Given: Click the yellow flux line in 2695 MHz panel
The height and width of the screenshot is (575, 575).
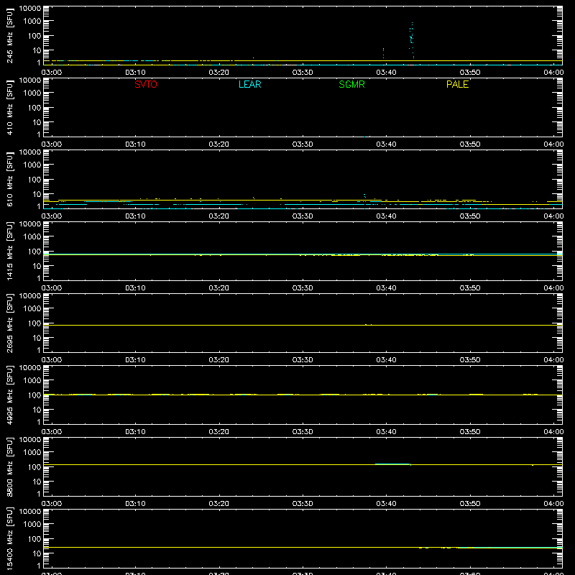Looking at the screenshot, I should click(303, 325).
